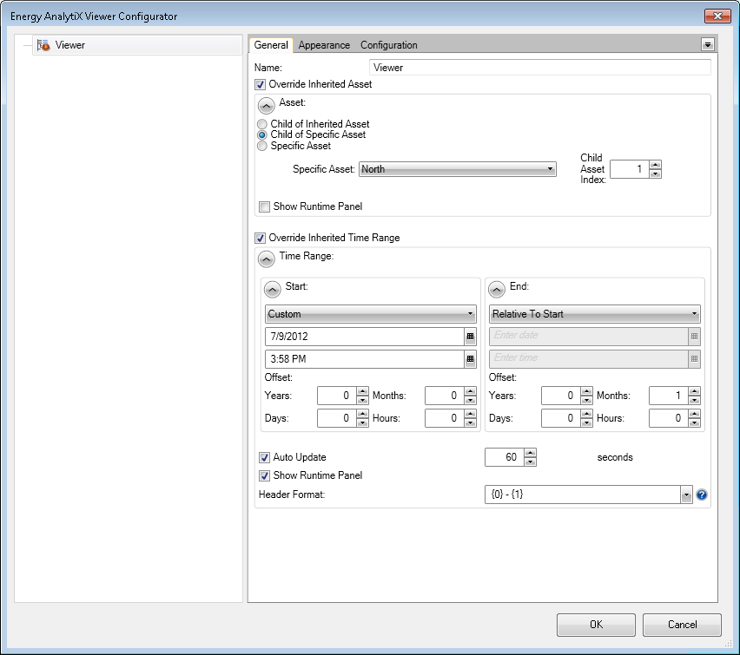Open the Start time picker icon
Screen dimensions: 740x655
point(470,359)
